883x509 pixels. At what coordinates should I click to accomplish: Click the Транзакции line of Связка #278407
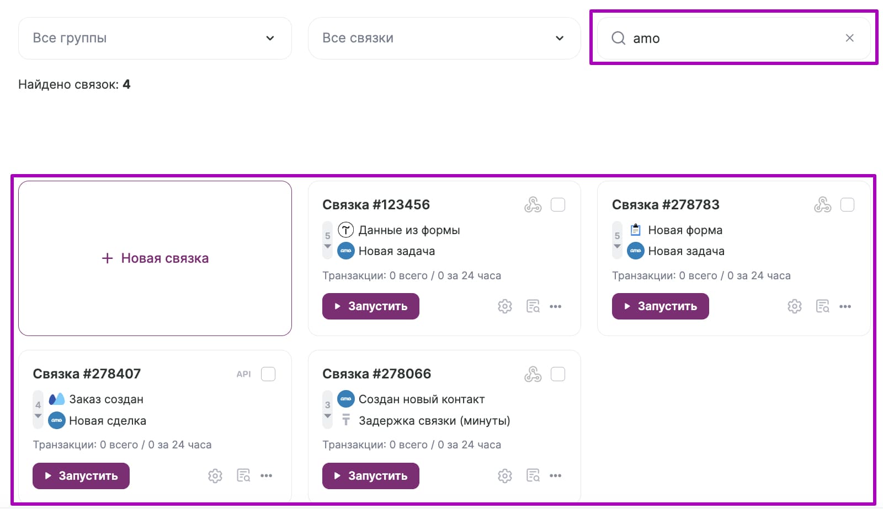[x=122, y=445]
